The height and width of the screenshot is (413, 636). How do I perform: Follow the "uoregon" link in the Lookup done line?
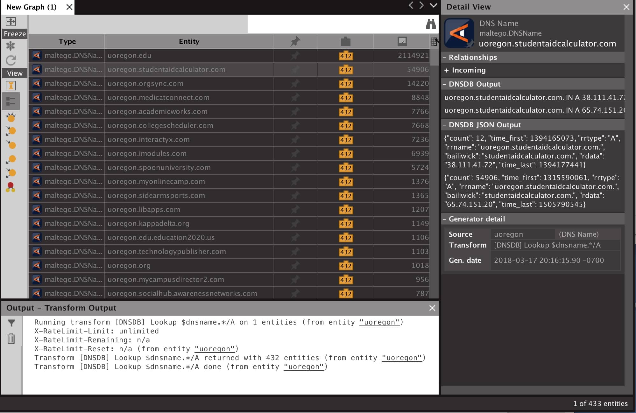(x=304, y=367)
